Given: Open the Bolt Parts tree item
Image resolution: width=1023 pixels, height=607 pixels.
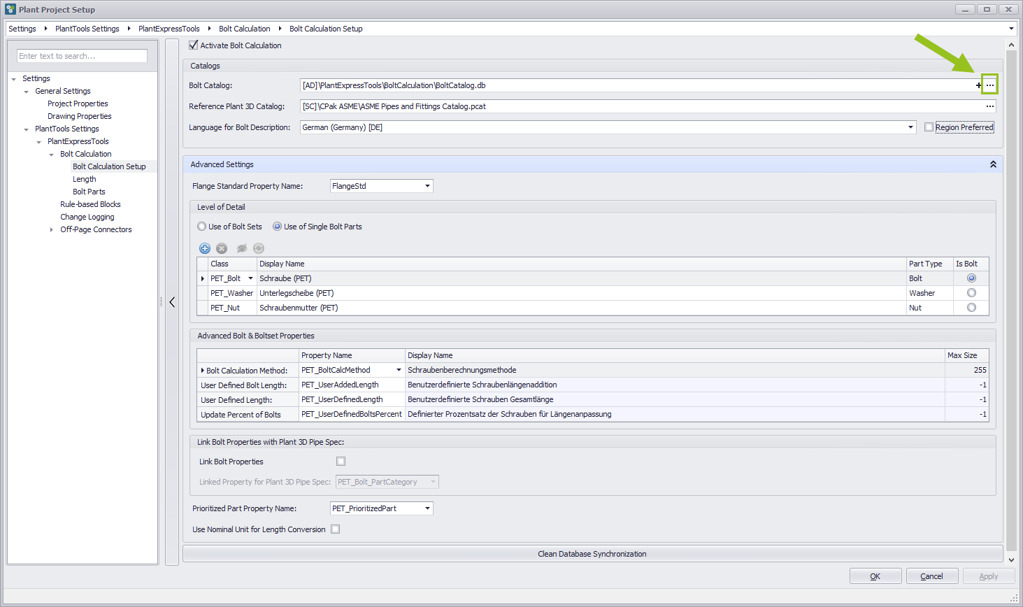Looking at the screenshot, I should pyautogui.click(x=89, y=192).
